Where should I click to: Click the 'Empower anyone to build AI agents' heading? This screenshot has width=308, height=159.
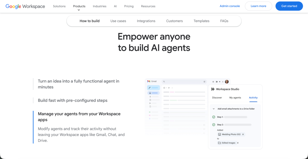(154, 42)
